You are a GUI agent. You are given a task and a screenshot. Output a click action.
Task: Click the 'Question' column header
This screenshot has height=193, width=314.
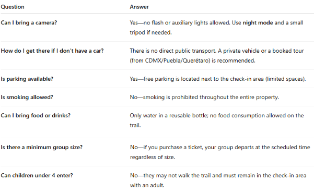tap(13, 7)
